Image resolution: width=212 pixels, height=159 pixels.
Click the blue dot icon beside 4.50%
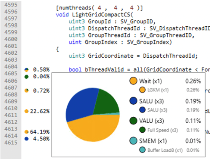point(27,139)
